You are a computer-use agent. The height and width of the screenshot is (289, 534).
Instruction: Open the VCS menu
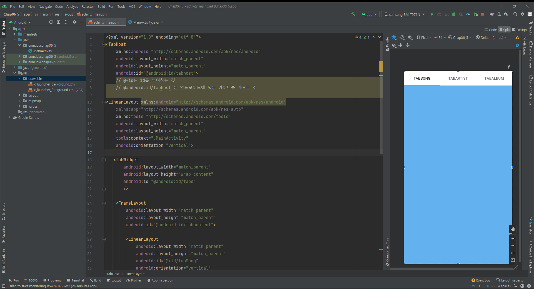pyautogui.click(x=132, y=6)
